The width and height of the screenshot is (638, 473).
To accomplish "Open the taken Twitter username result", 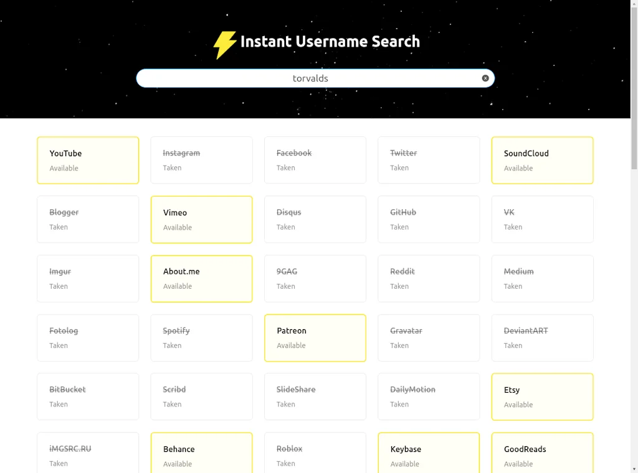I will click(x=429, y=160).
